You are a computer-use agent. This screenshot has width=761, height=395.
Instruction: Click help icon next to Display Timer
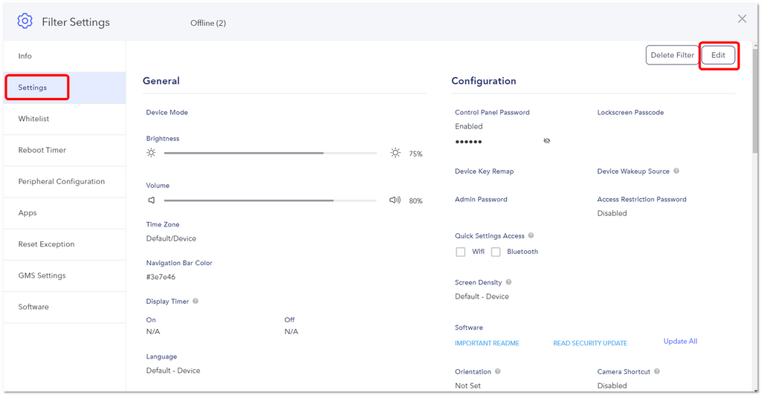pyautogui.click(x=195, y=301)
